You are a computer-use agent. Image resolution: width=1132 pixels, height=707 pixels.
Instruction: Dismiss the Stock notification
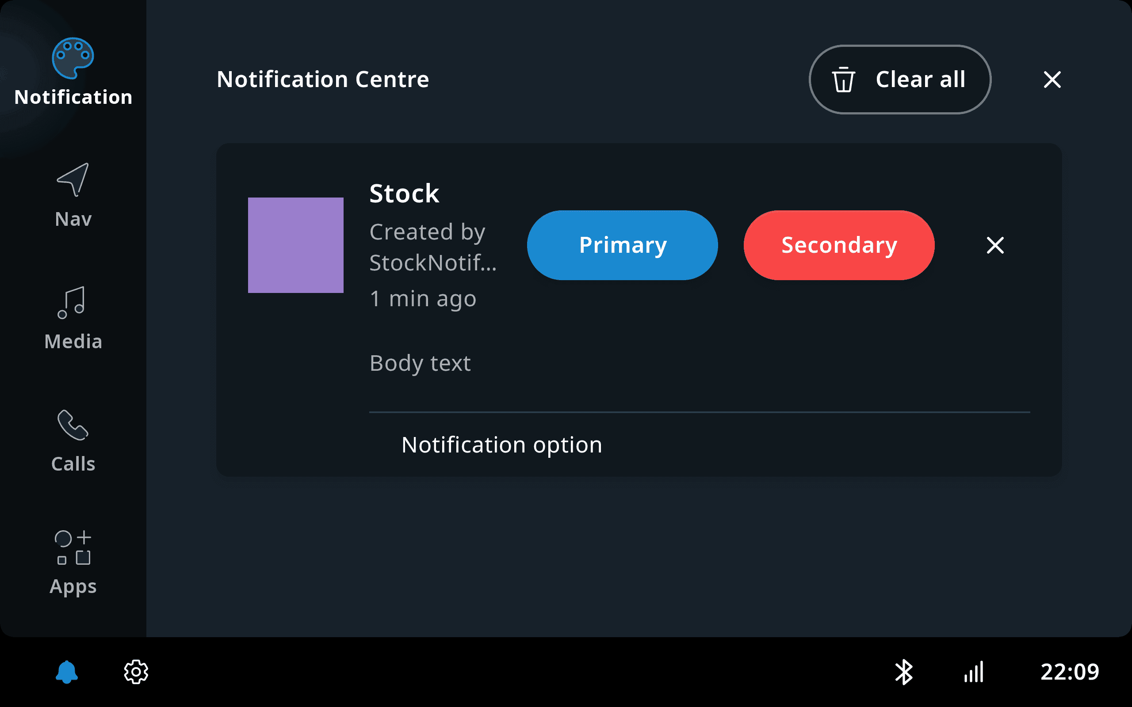click(x=995, y=245)
